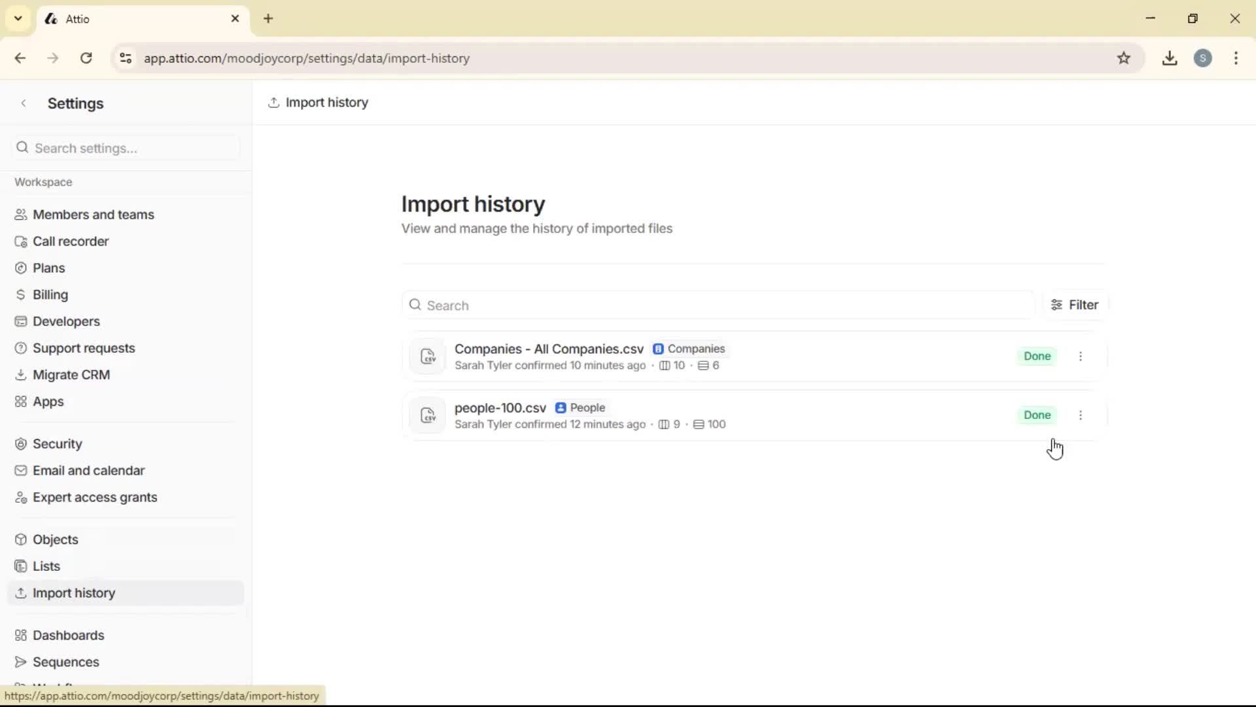Open the Filter options panel
The height and width of the screenshot is (707, 1256).
pos(1075,304)
